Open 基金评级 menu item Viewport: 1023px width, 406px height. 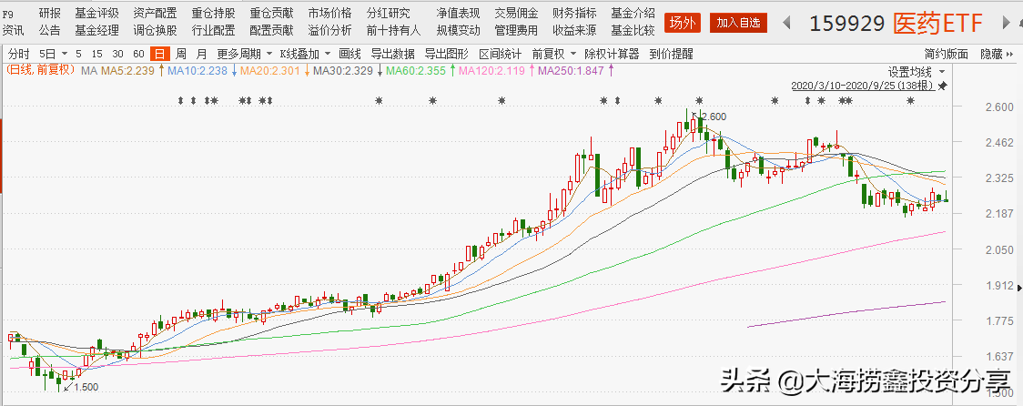(96, 13)
